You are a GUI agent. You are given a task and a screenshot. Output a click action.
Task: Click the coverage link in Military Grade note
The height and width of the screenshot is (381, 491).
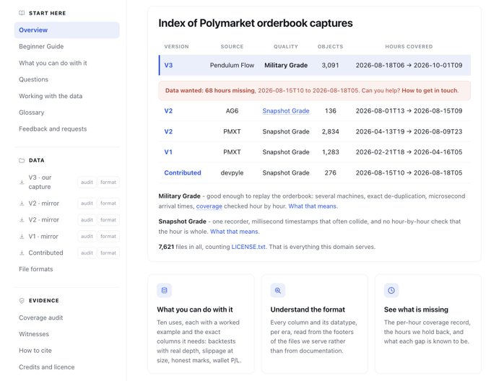click(x=209, y=206)
